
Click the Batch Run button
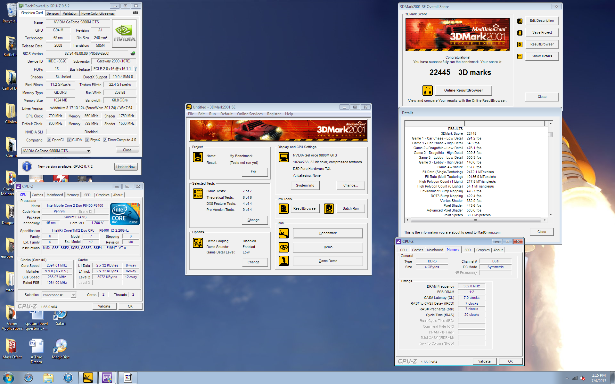pyautogui.click(x=350, y=209)
